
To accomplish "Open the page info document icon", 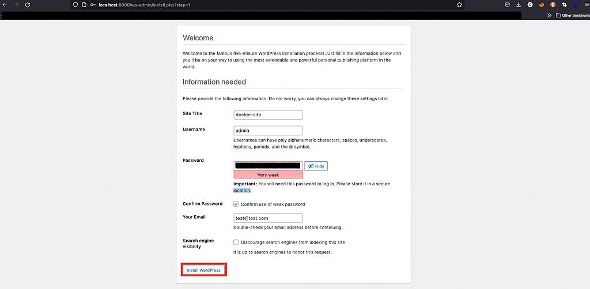I will click(x=84, y=5).
